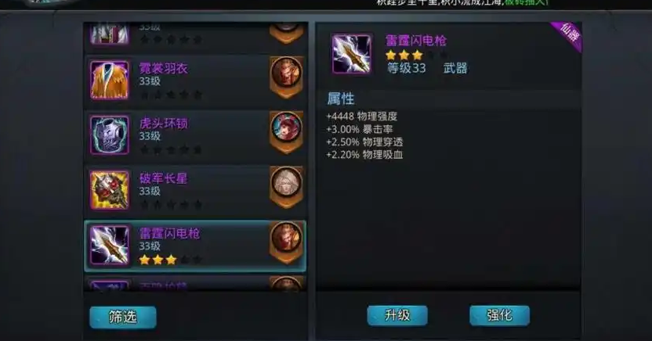Click the 强化 enhance button

[x=499, y=316]
